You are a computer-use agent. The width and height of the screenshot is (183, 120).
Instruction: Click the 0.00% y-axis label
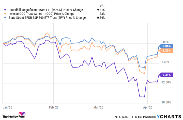tap(165, 42)
